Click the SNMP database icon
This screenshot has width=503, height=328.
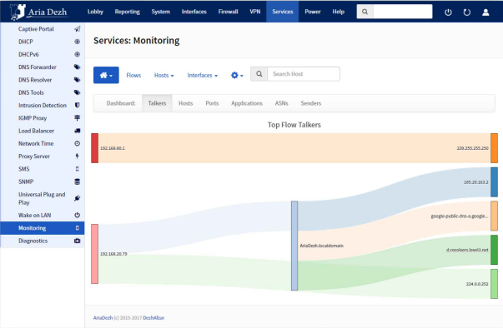click(77, 181)
